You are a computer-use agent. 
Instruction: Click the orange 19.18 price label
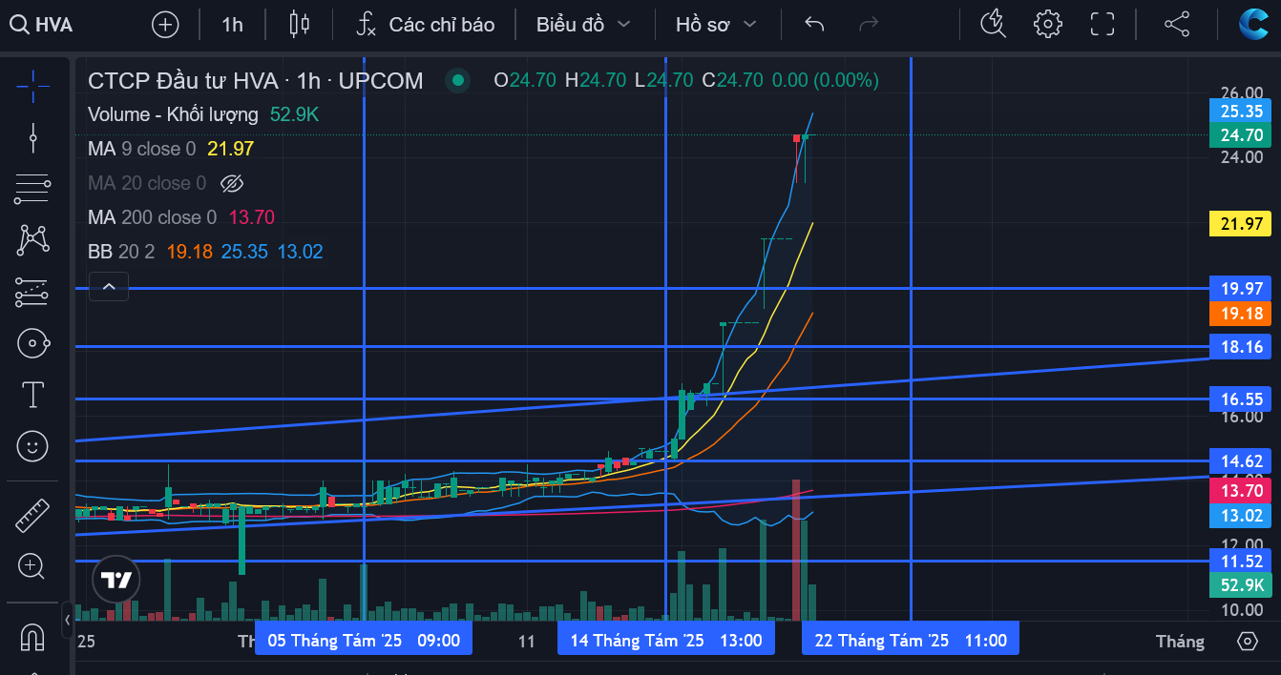click(x=1242, y=313)
